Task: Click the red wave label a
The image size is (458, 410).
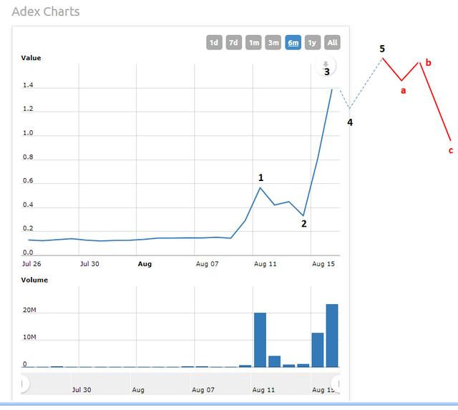Action: click(x=404, y=91)
